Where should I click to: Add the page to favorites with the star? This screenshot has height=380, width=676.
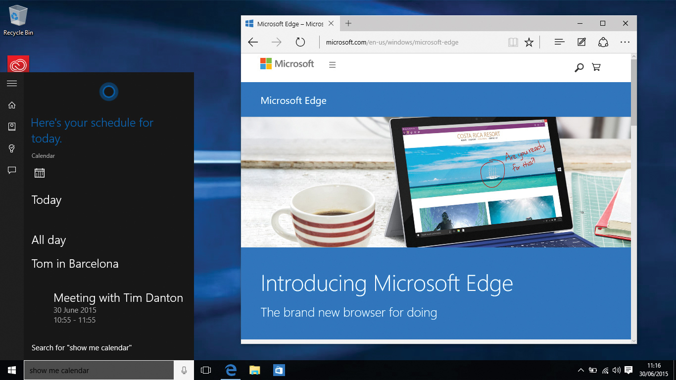pyautogui.click(x=529, y=42)
